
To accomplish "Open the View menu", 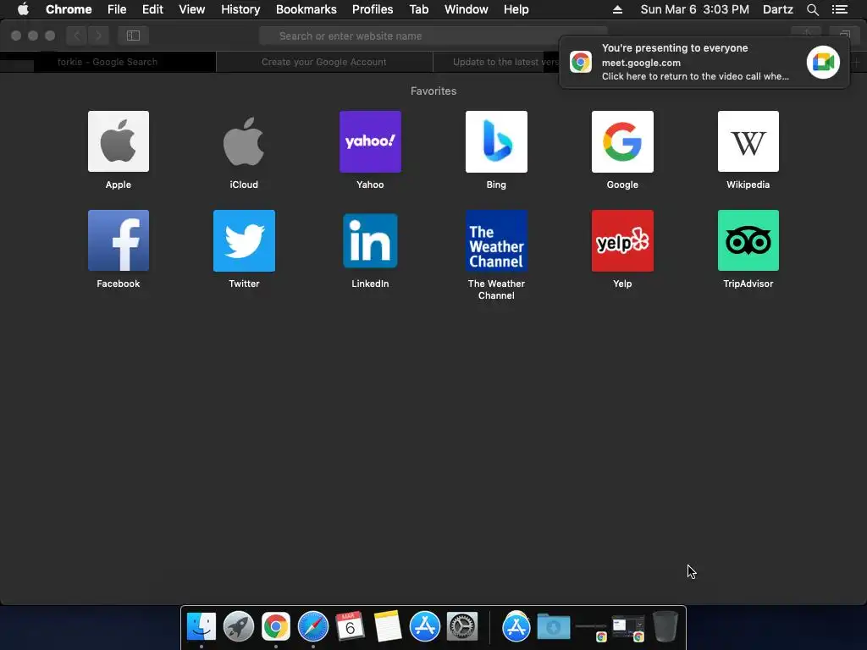I will [x=192, y=9].
